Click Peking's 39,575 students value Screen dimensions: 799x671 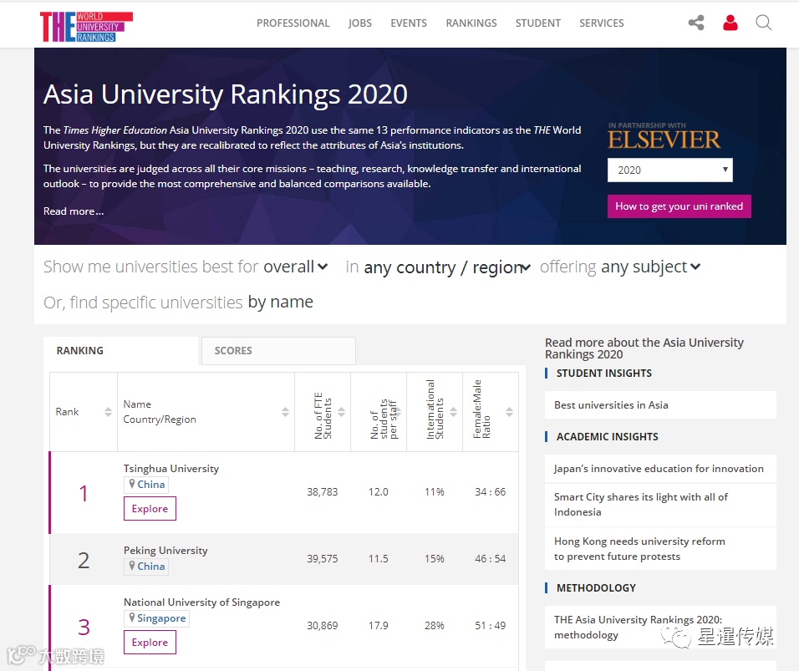pyautogui.click(x=322, y=558)
